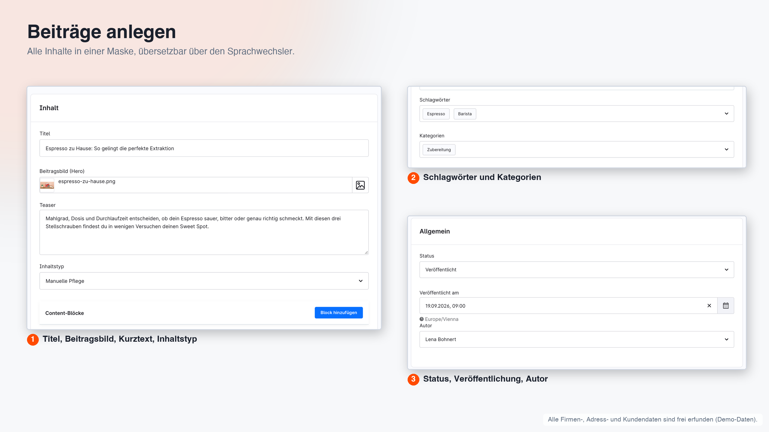The height and width of the screenshot is (432, 769).
Task: Click the clock icon beside Europe/Vienna
Action: tap(422, 319)
